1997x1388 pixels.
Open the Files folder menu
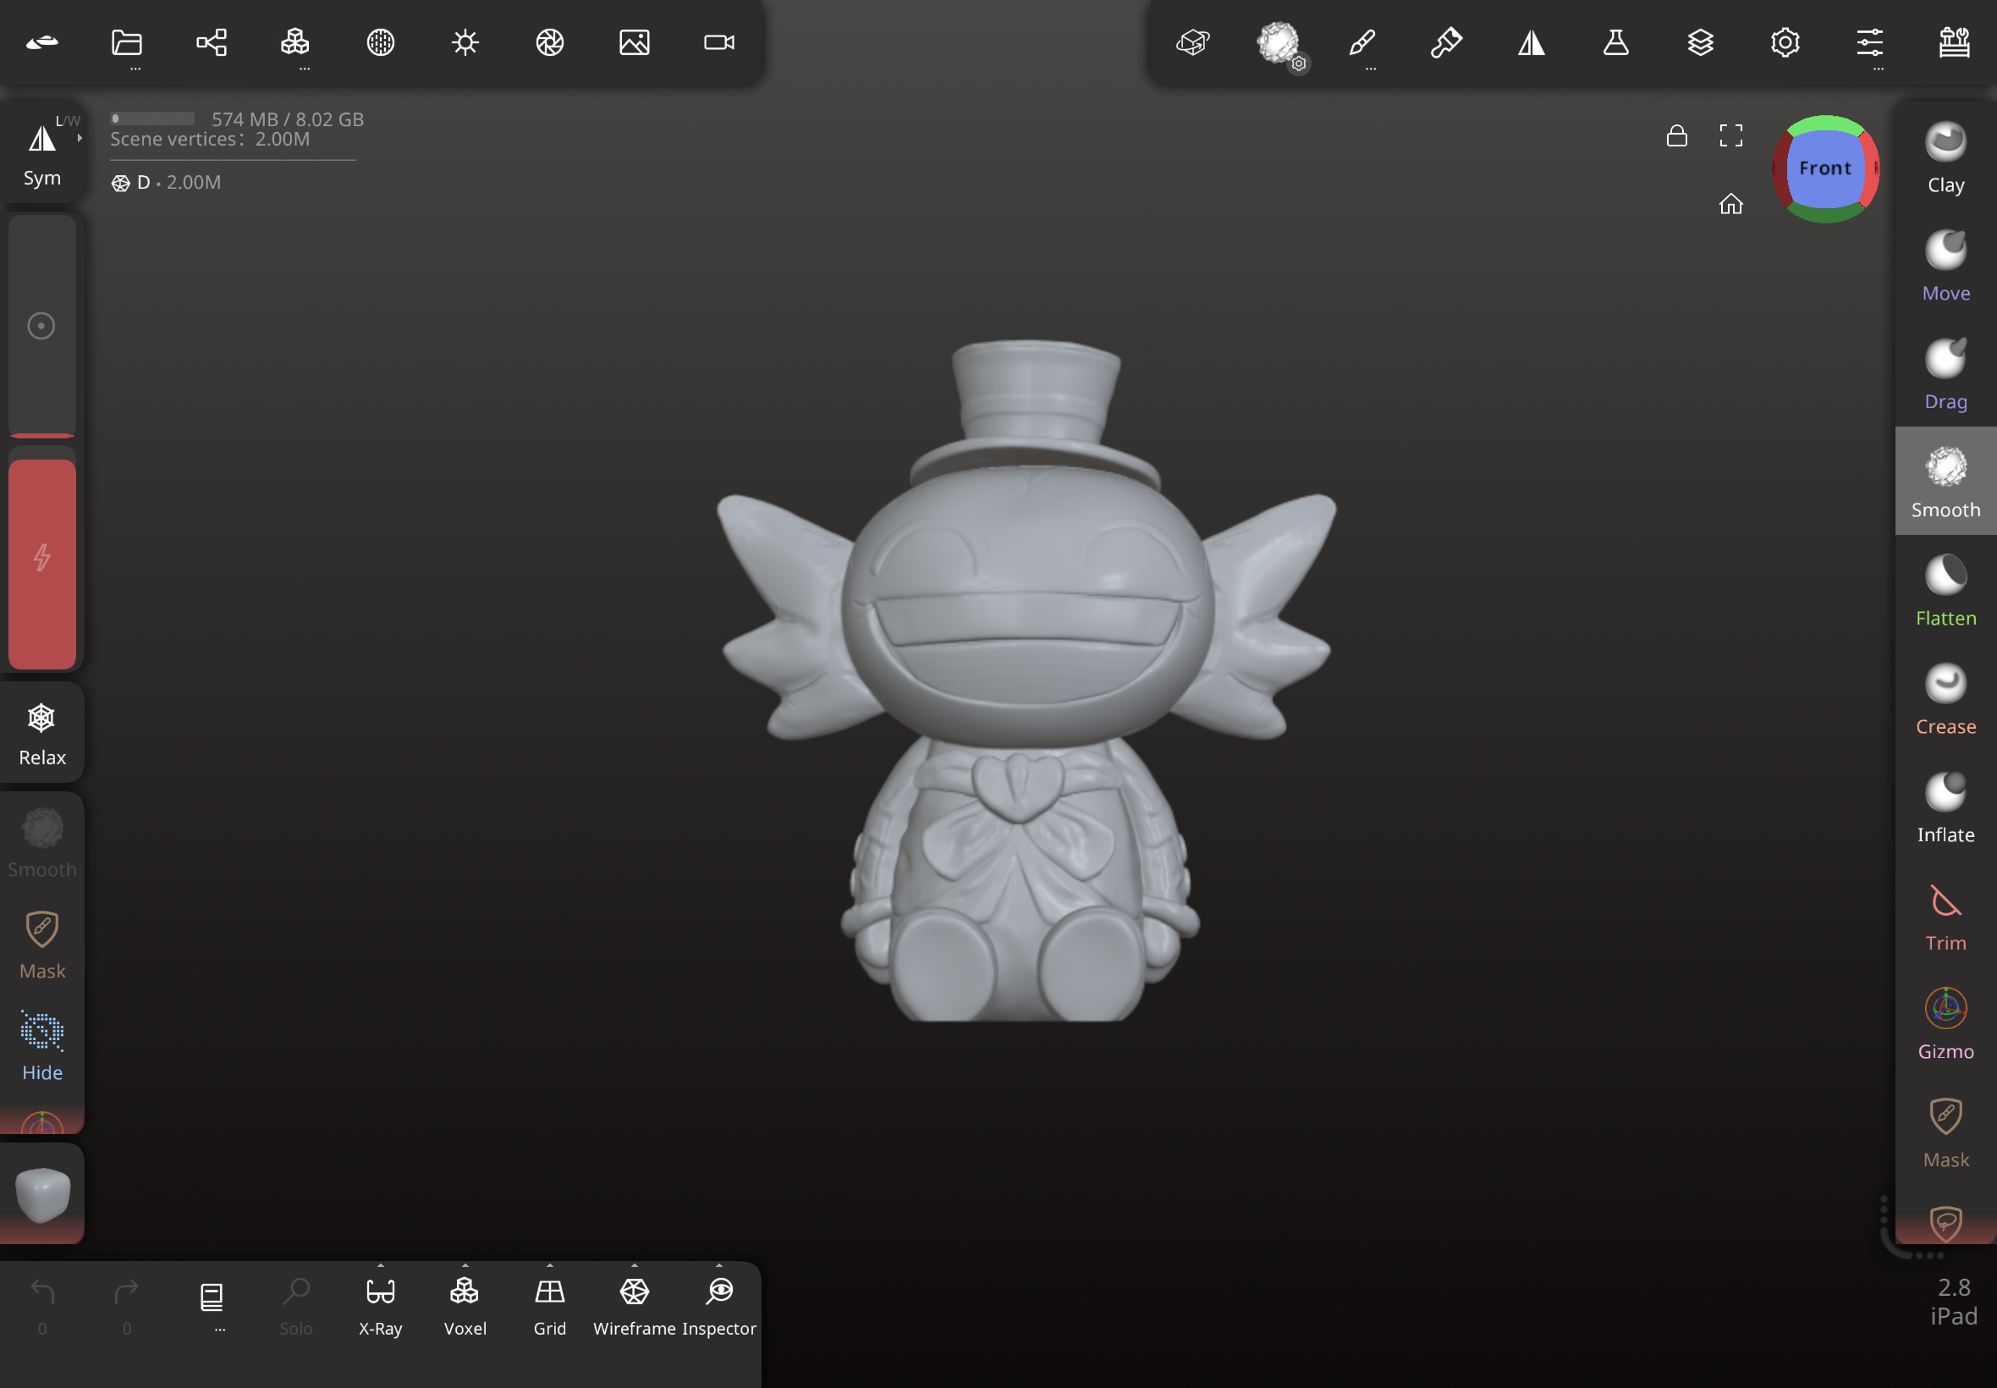click(x=127, y=42)
